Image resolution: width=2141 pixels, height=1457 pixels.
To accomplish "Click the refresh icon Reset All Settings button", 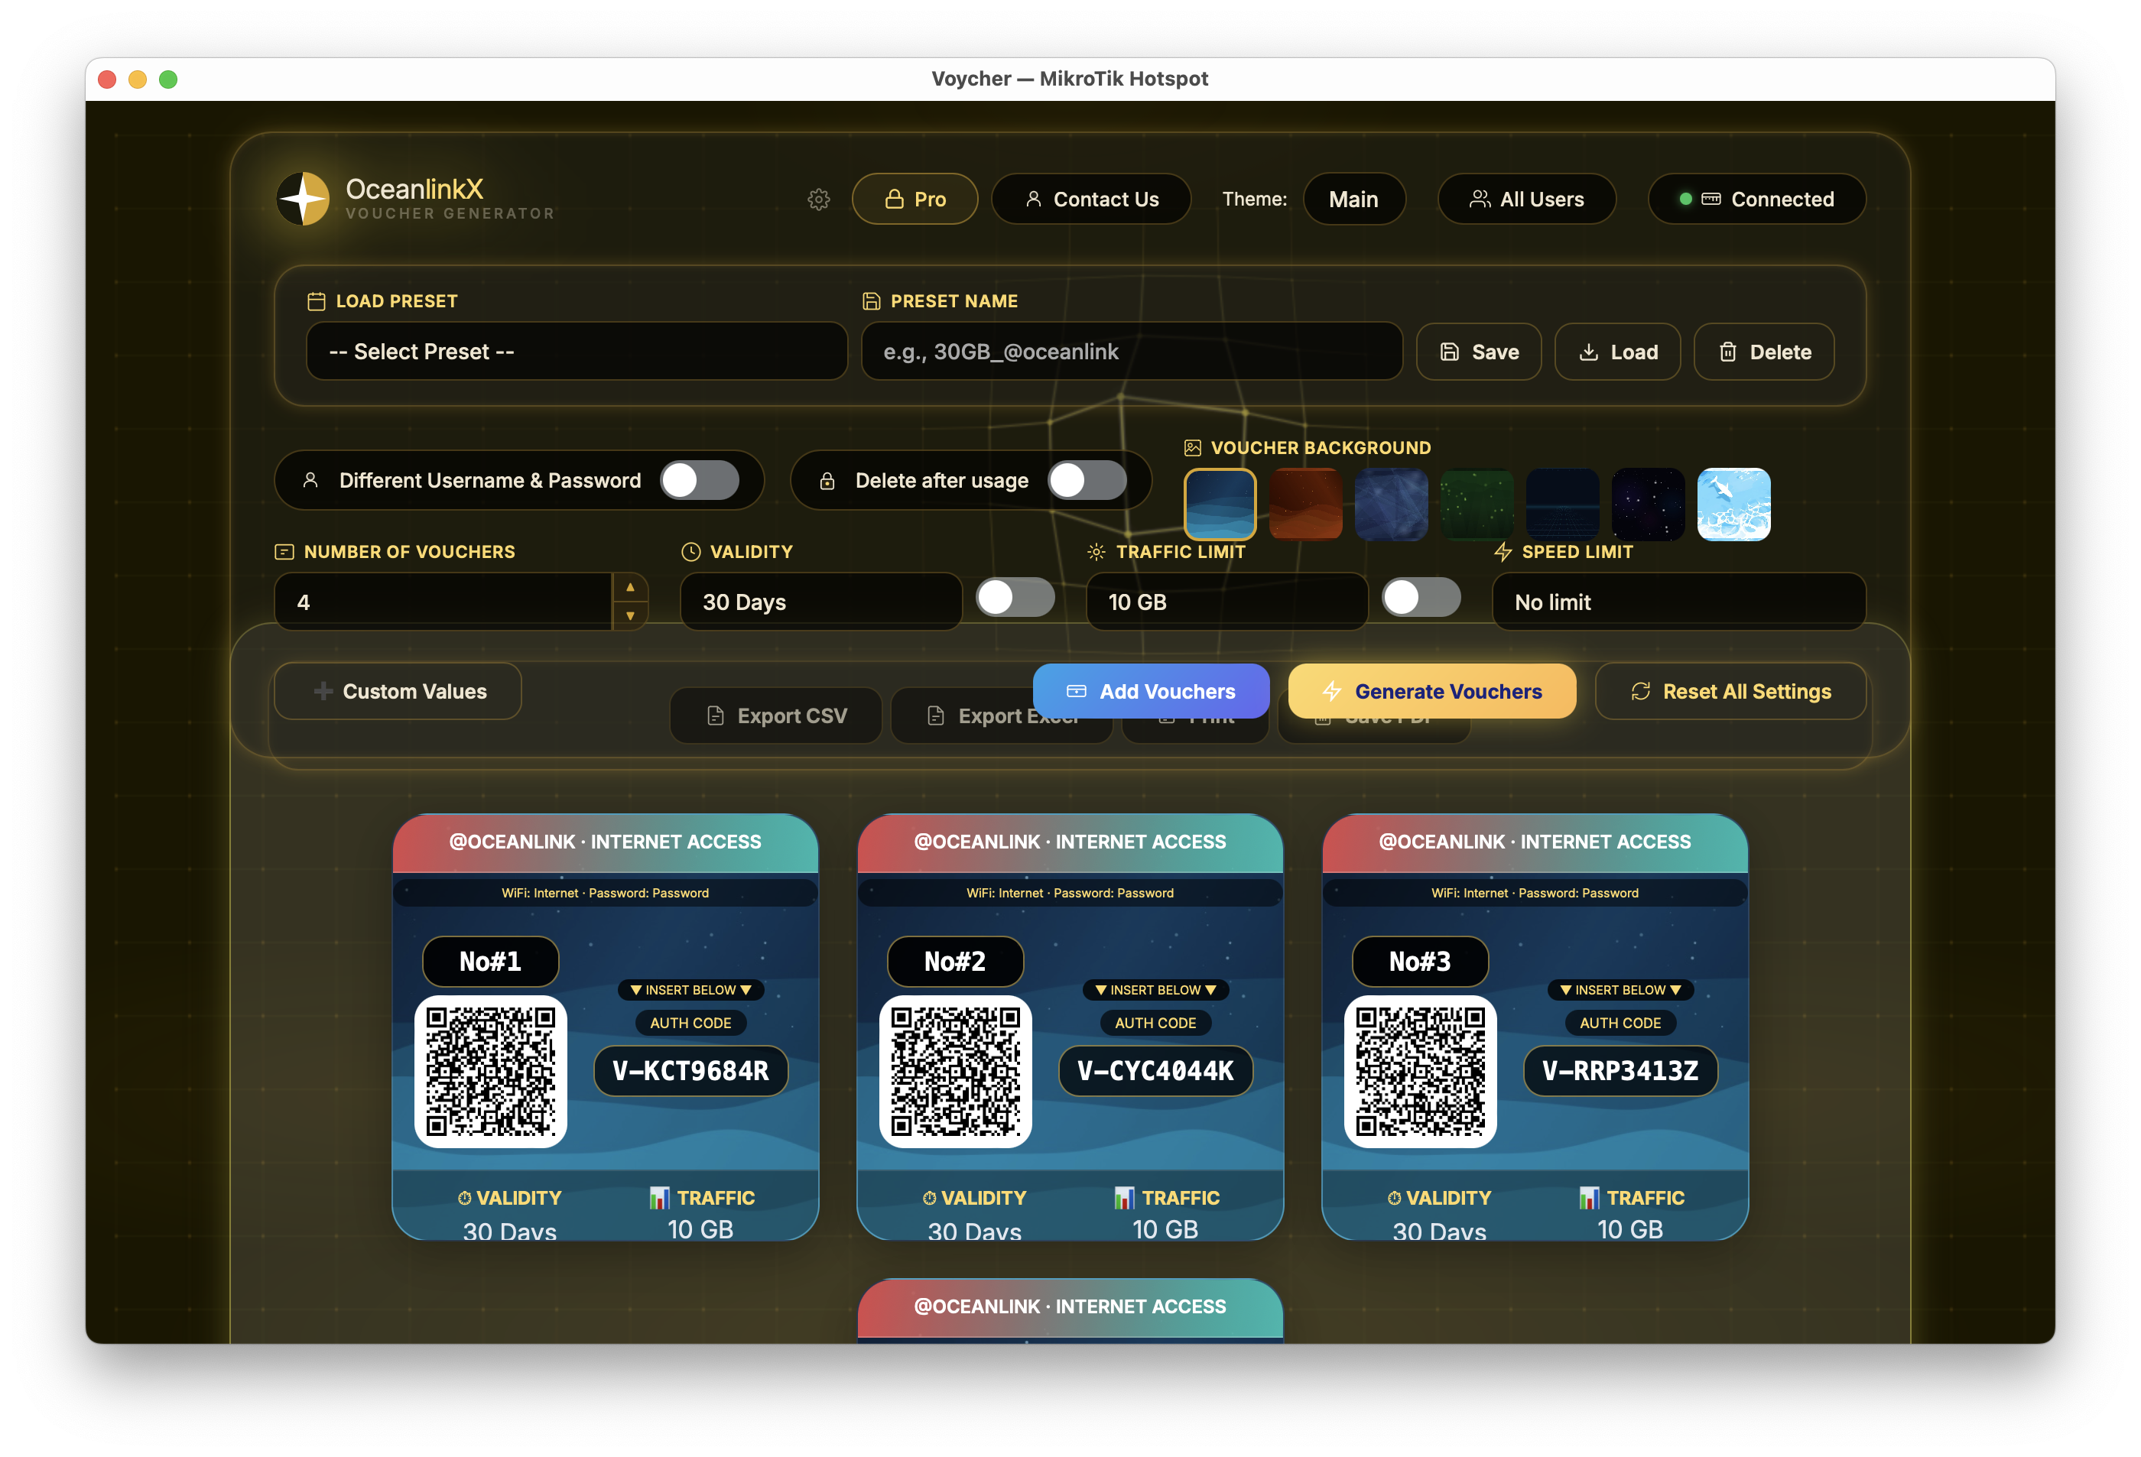I will point(1731,692).
